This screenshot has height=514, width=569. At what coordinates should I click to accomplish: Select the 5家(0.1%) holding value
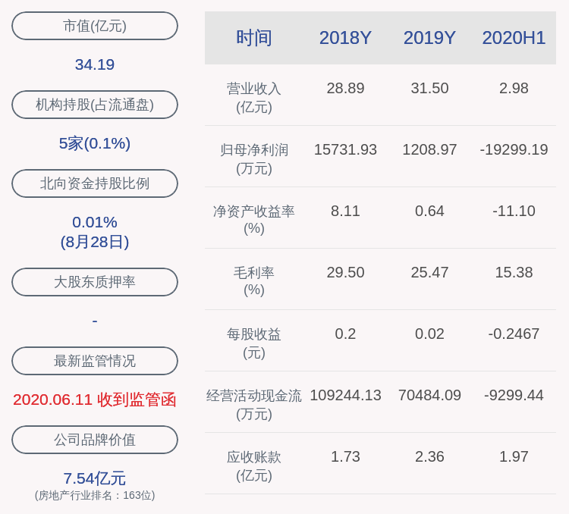coord(95,143)
